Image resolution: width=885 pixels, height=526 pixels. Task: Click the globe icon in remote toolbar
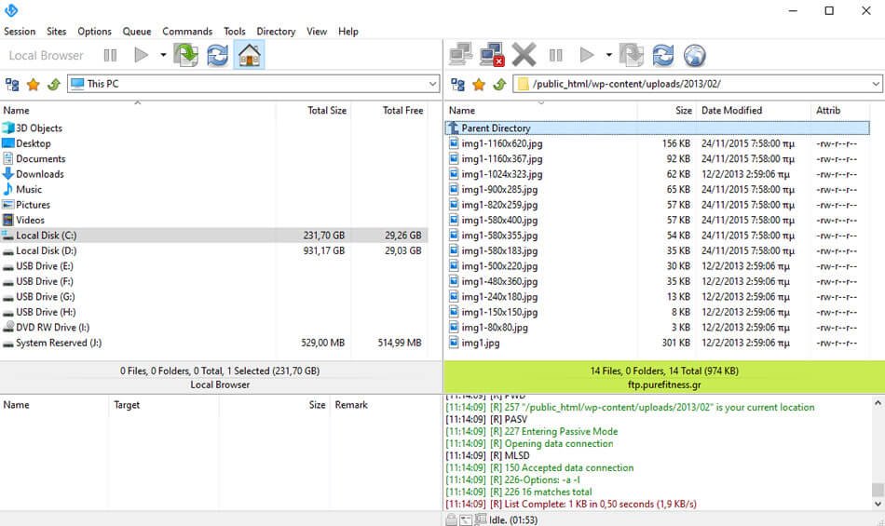pyautogui.click(x=695, y=56)
